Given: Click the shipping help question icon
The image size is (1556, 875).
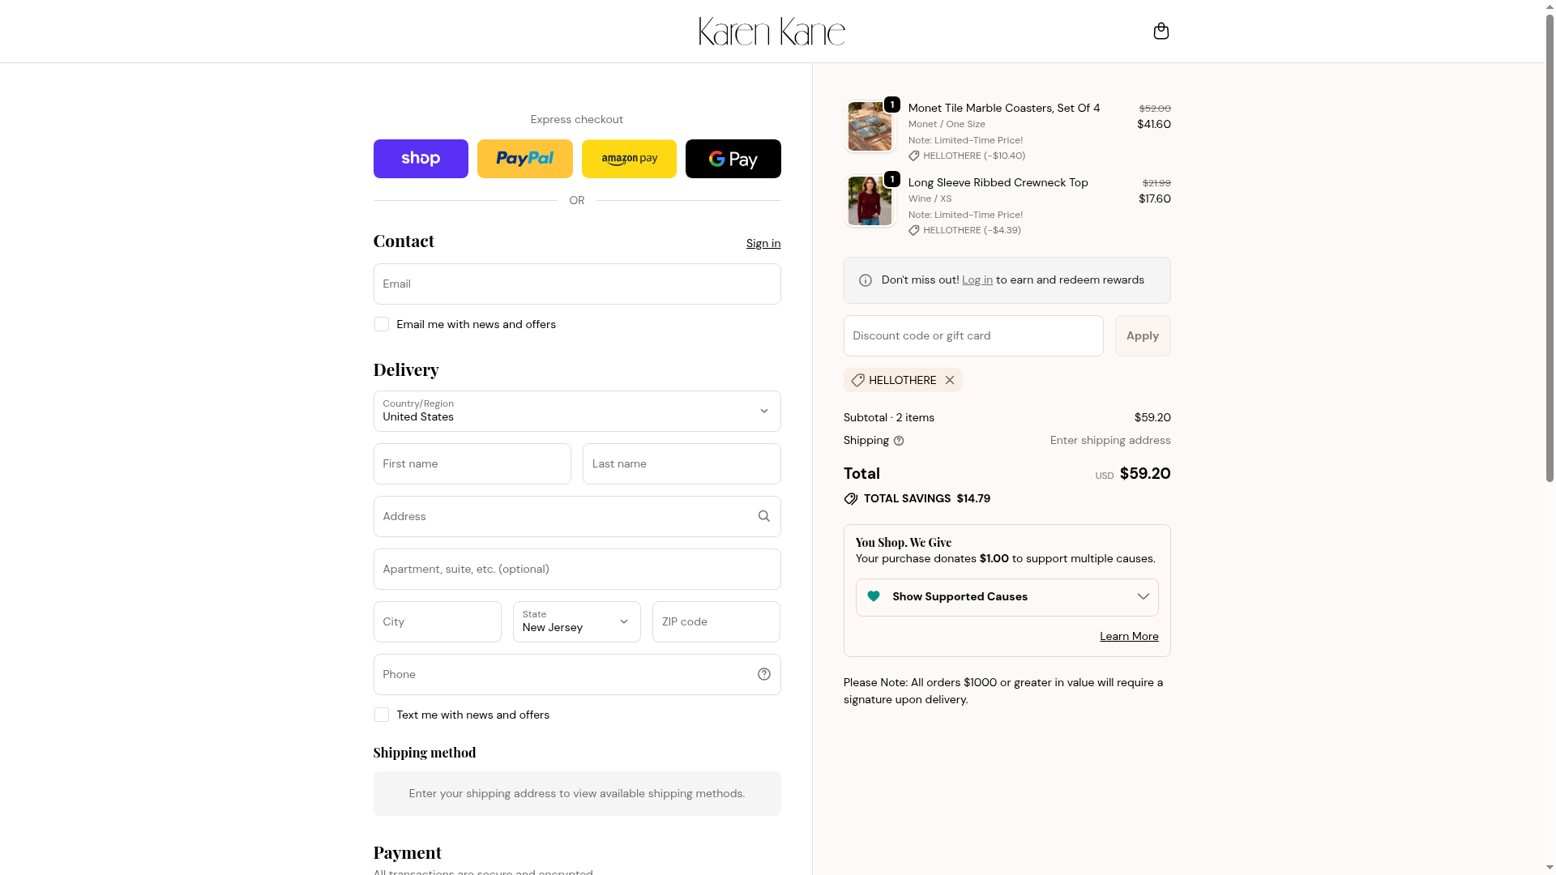Looking at the screenshot, I should [899, 441].
